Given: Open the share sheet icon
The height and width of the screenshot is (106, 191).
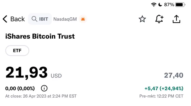Looking at the screenshot, I should pos(176,19).
